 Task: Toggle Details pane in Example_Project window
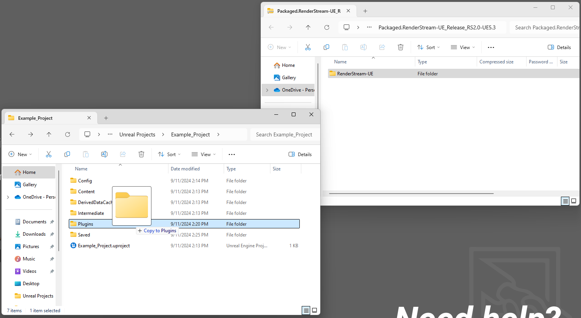[x=300, y=154]
